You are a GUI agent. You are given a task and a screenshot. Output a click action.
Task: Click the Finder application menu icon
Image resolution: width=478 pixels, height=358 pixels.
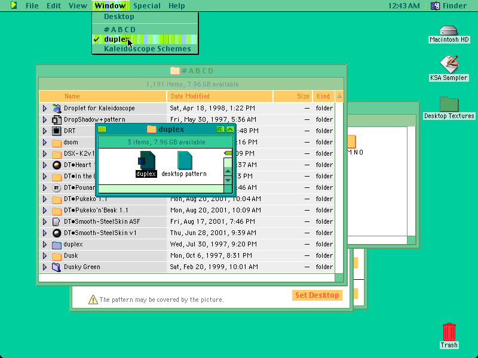[x=435, y=6]
